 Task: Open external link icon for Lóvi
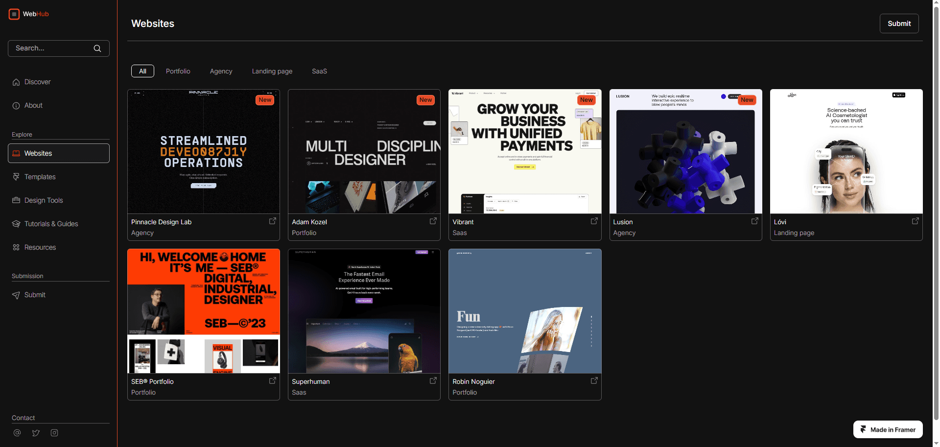coord(916,221)
